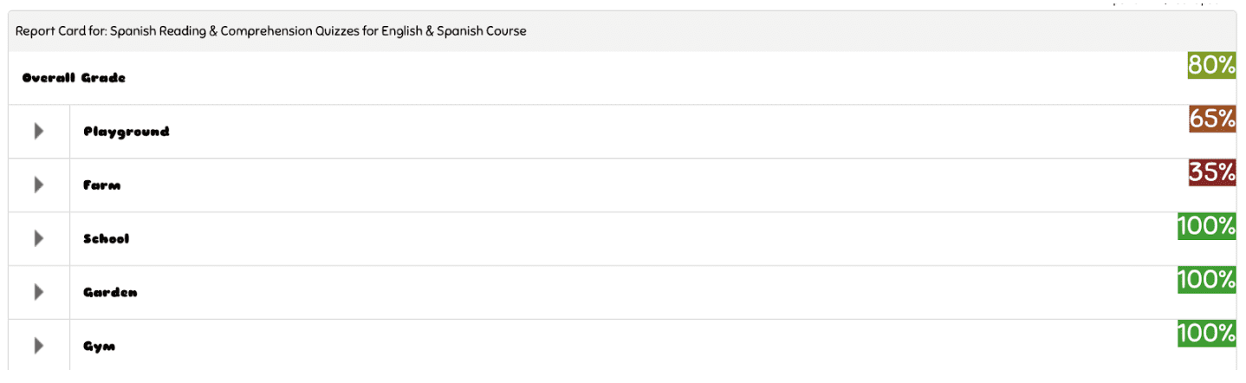Click the 80% overall grade badge
This screenshot has height=383, width=1246.
tap(1211, 65)
